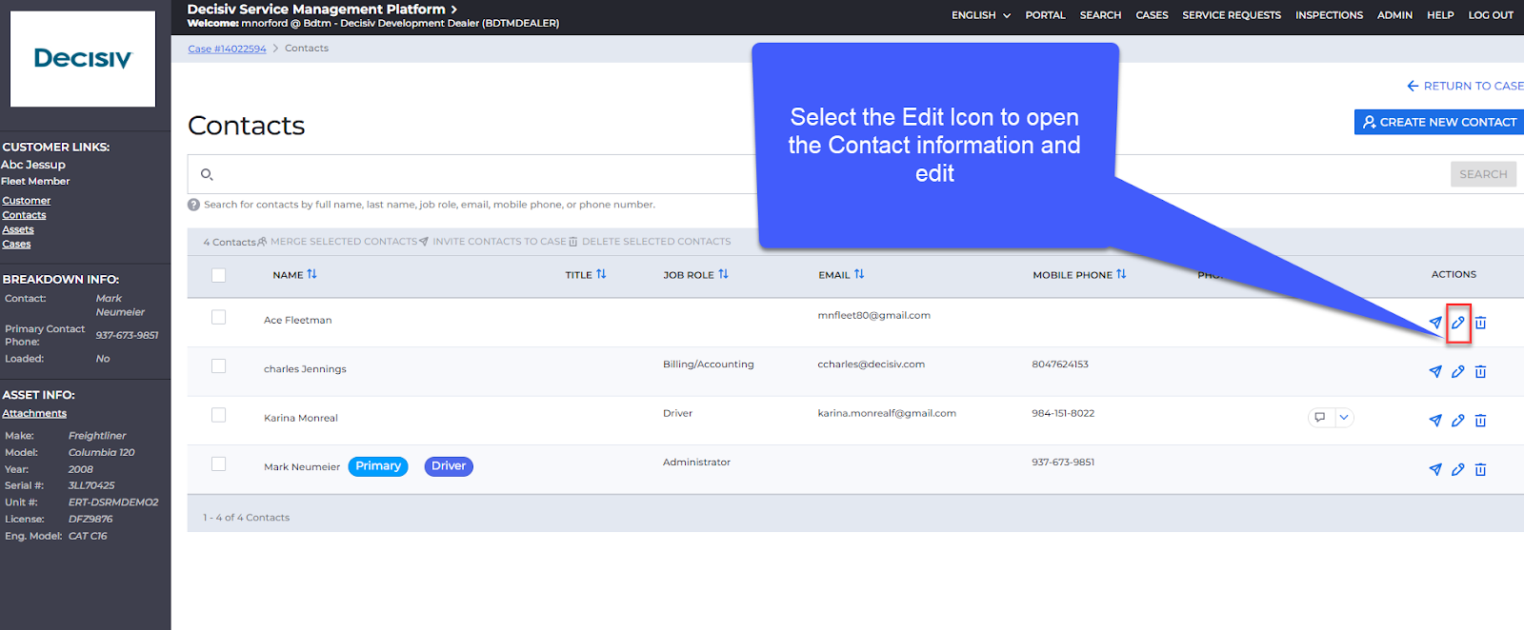Click email karina.monrealf@gmail.com
The height and width of the screenshot is (630, 1524).
click(887, 413)
